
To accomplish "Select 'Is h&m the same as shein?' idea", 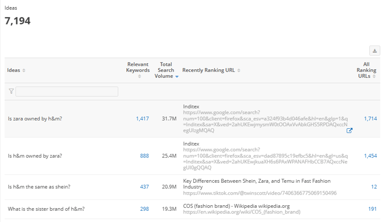I will point(39,187).
